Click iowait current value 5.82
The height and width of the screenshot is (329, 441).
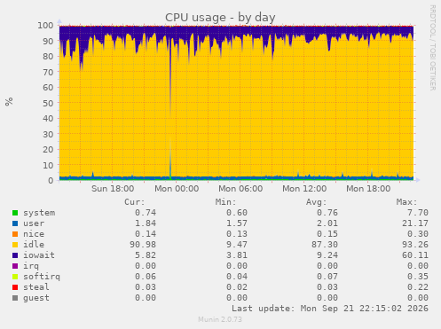146,255
